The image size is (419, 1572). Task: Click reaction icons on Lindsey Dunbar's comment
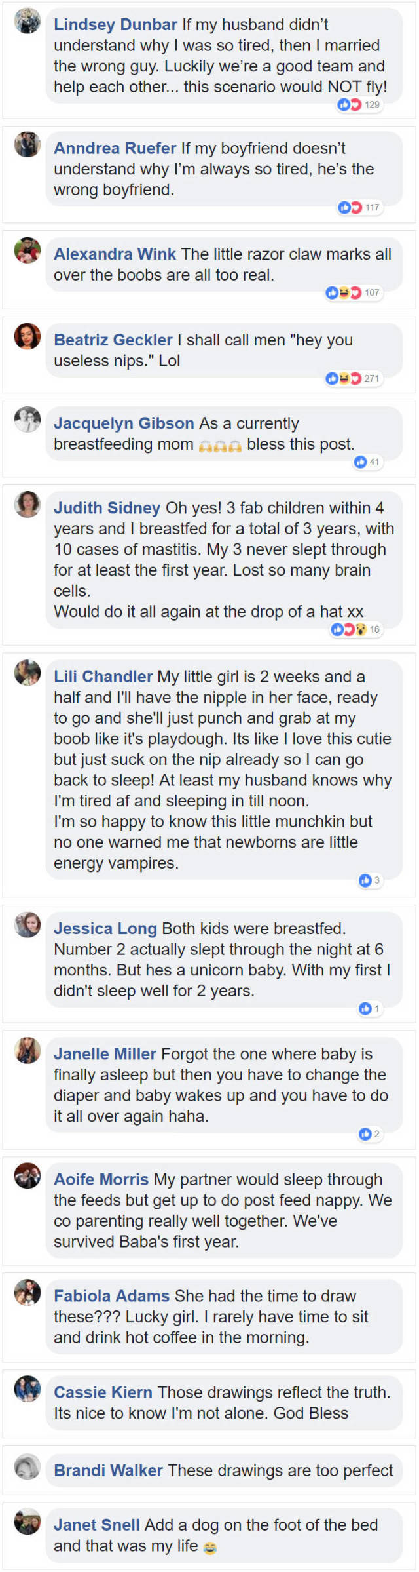pyautogui.click(x=350, y=105)
